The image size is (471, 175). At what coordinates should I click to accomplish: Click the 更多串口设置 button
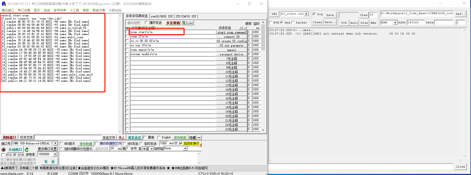pos(47,149)
